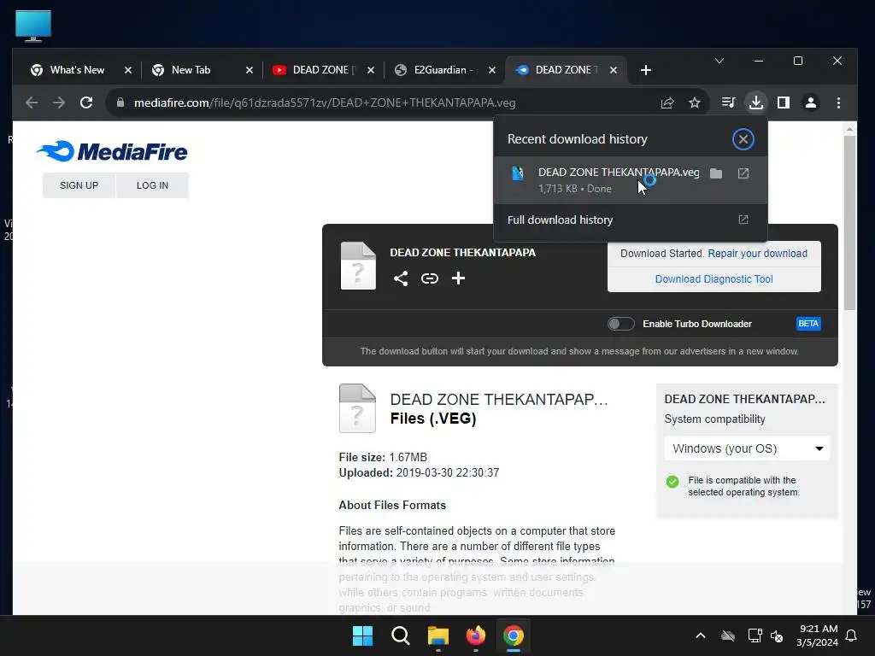Image resolution: width=875 pixels, height=656 pixels.
Task: Open the tab search chevron
Action: click(719, 61)
